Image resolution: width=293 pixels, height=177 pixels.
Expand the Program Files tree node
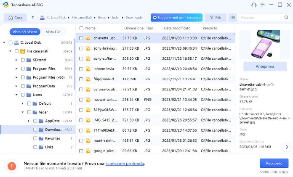pos(16,69)
